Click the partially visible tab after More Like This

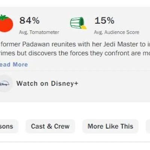pyautogui.click(x=148, y=126)
